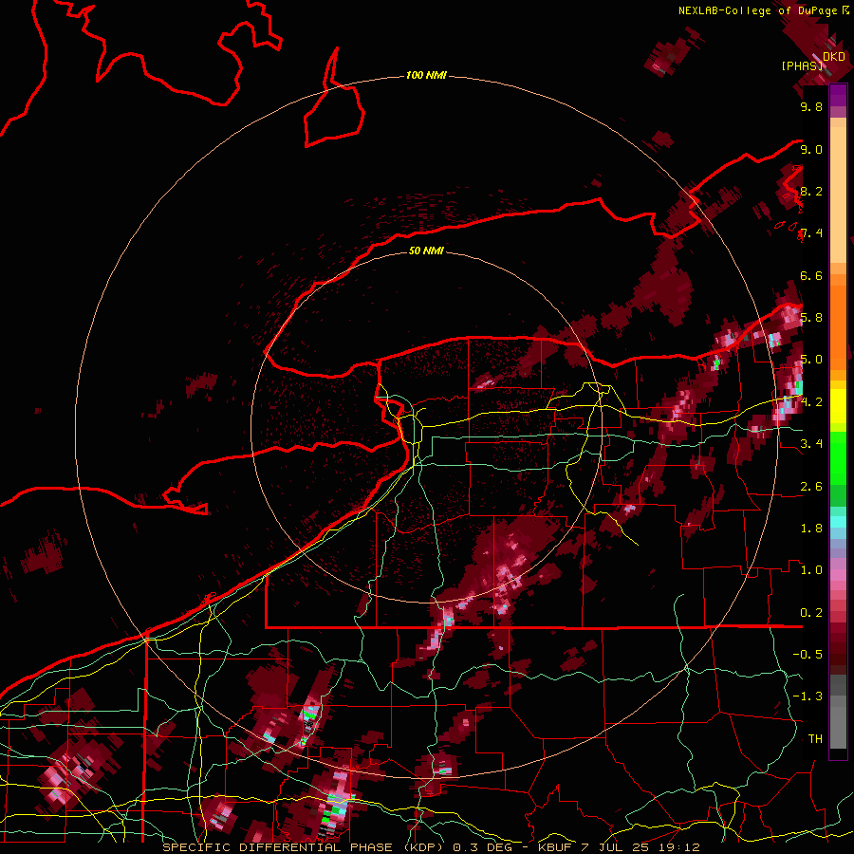Click the 'NEXLAB-College of DuPage' credit text
The width and height of the screenshot is (854, 854).
(757, 10)
